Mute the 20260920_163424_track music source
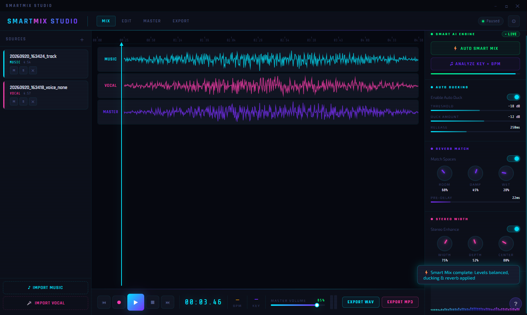 (x=14, y=70)
